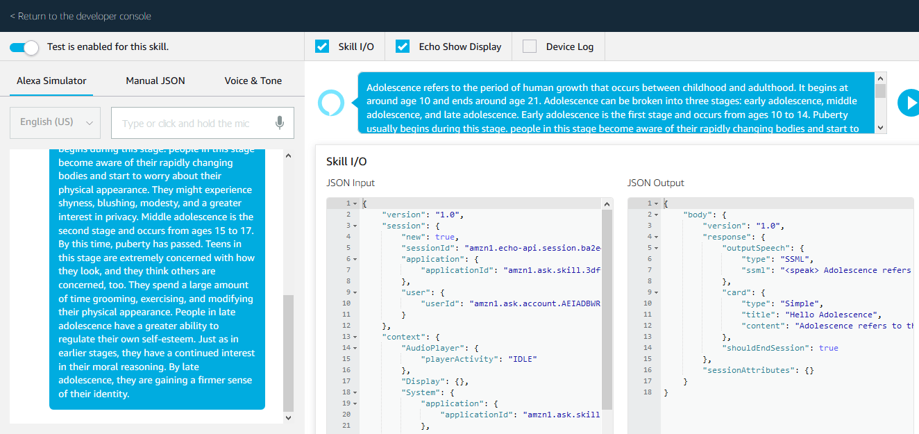Click the simulator chat scroll down arrow
The image size is (919, 434).
click(289, 417)
